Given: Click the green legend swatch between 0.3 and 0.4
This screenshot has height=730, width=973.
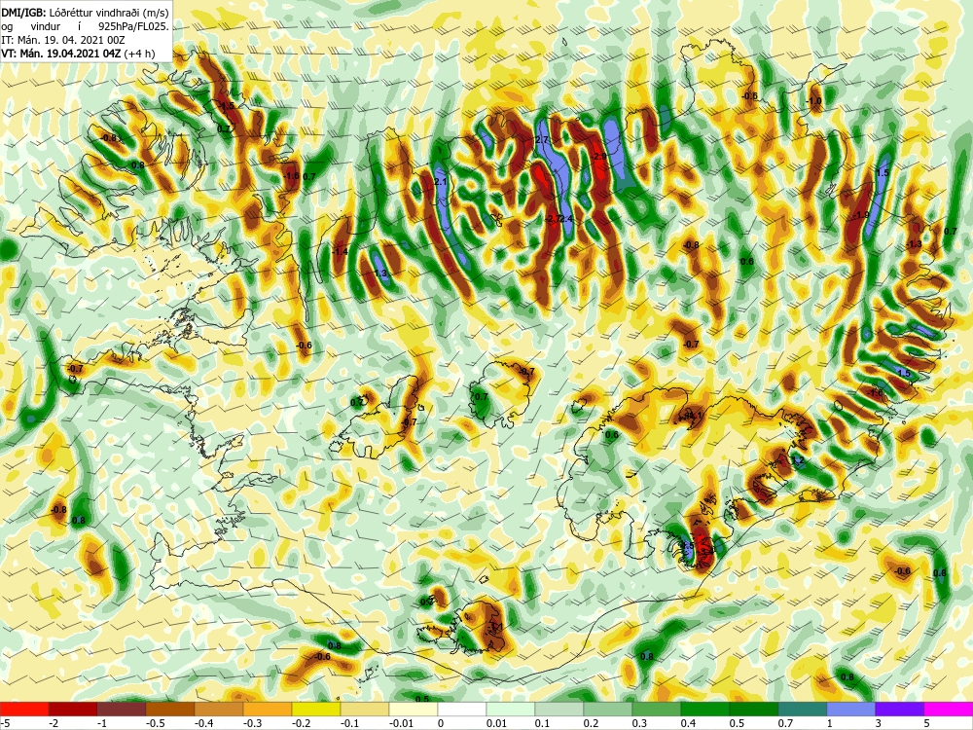Looking at the screenshot, I should [x=657, y=710].
